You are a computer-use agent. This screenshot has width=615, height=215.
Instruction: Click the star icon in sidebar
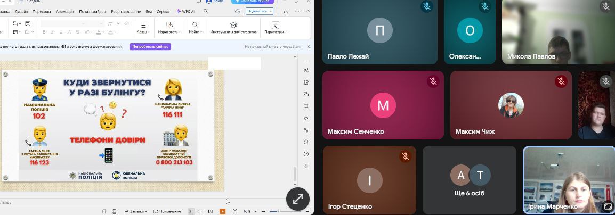(306, 118)
